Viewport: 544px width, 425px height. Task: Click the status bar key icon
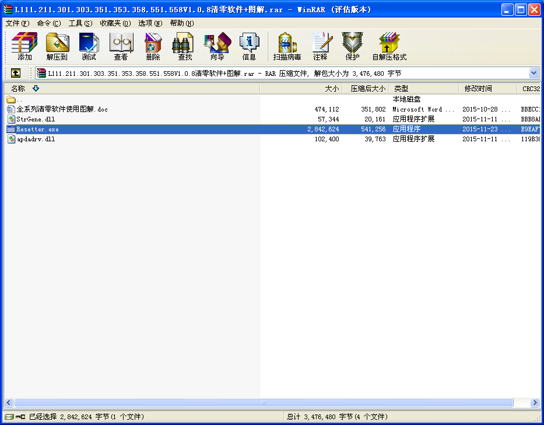point(20,416)
